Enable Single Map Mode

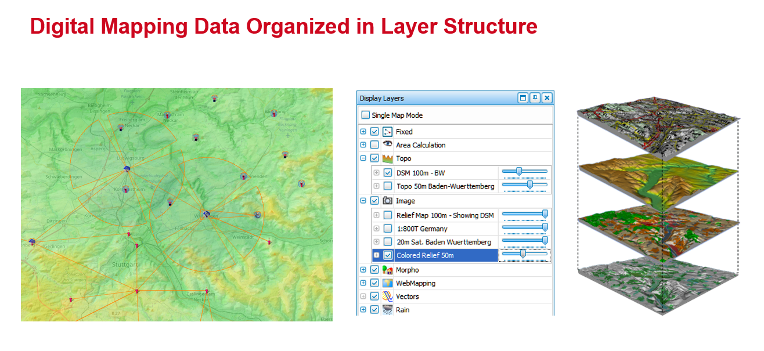click(x=366, y=115)
